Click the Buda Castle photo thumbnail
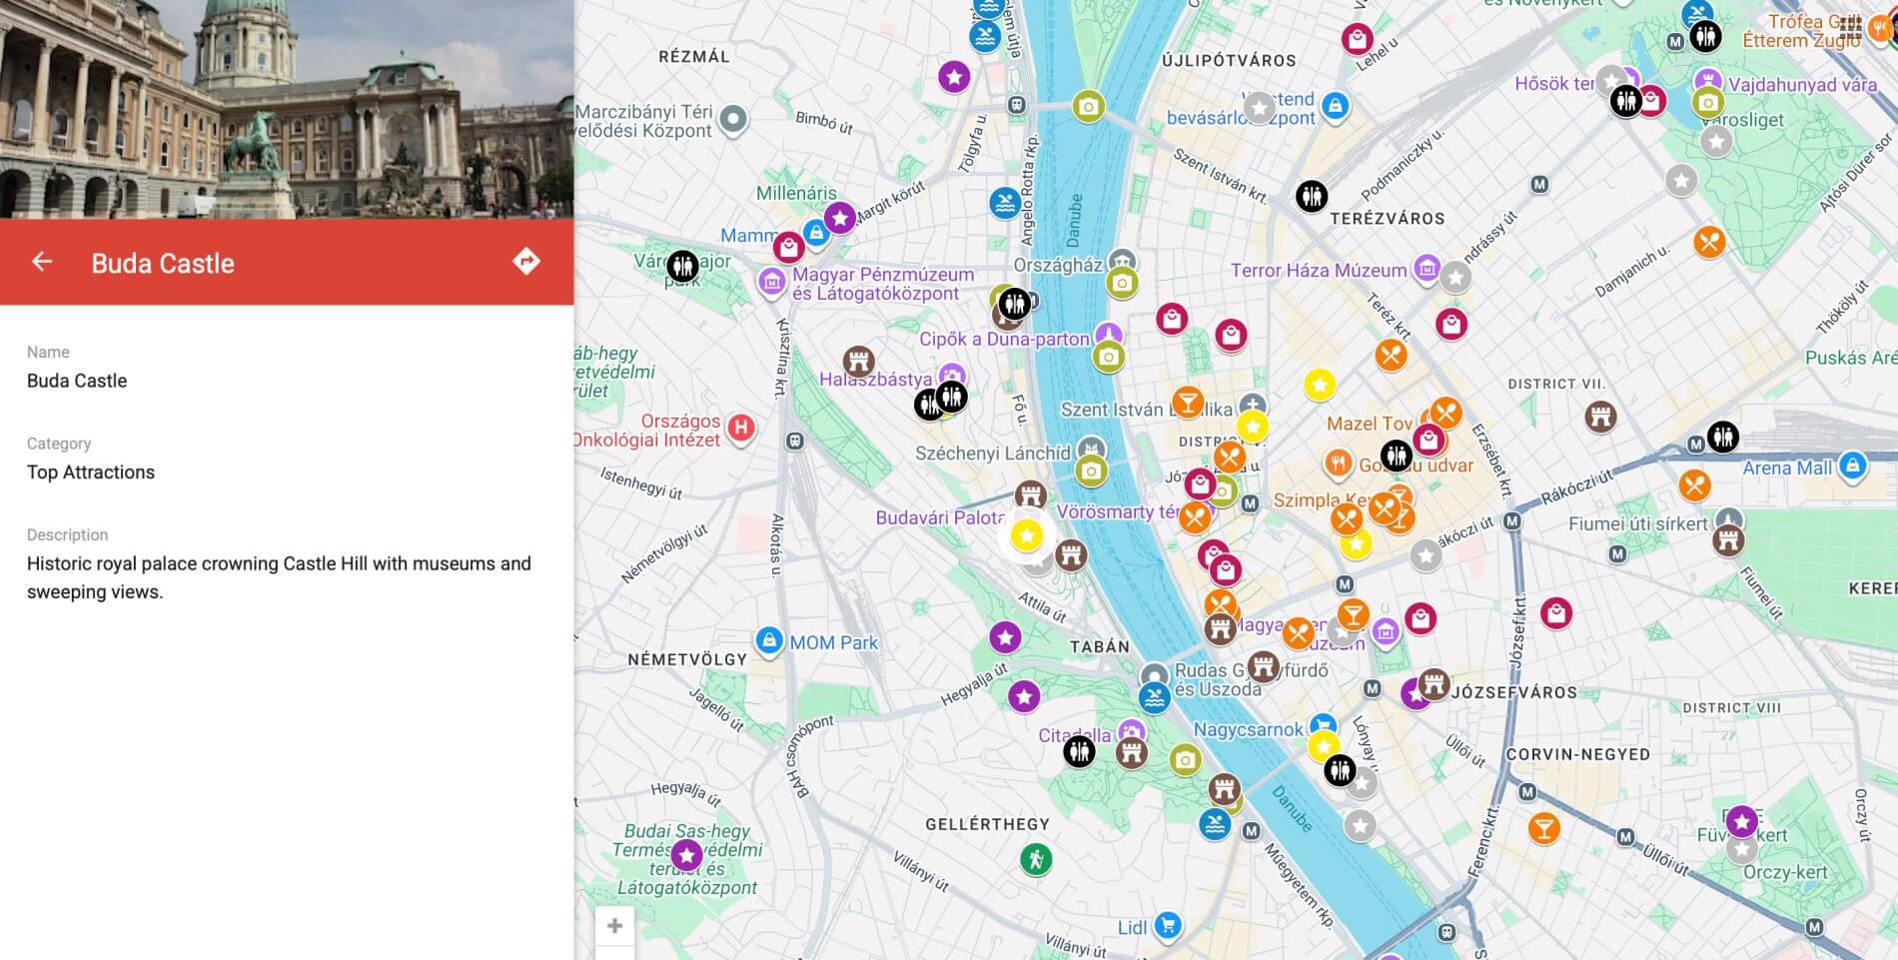The width and height of the screenshot is (1898, 960). tap(285, 110)
